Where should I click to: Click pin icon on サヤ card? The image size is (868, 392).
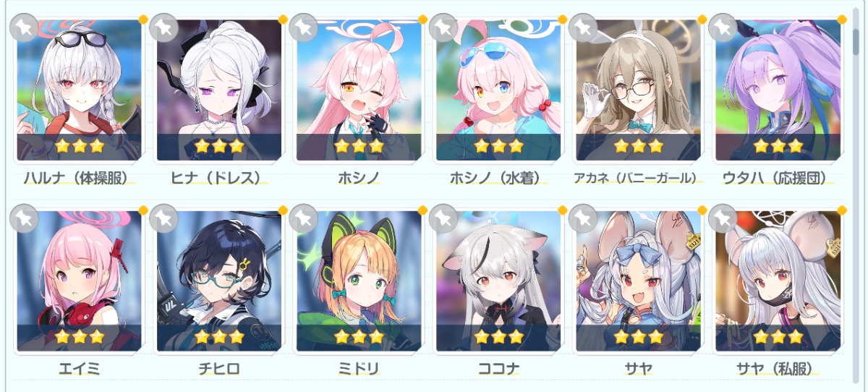pos(583,218)
